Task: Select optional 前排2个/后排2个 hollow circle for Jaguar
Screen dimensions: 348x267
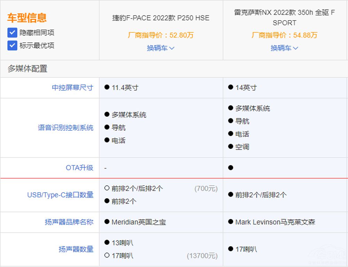Action: [x=107, y=188]
